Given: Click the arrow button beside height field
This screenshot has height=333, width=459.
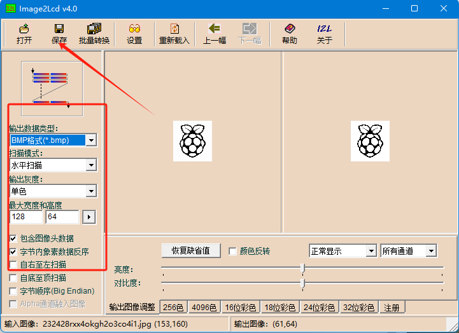Looking at the screenshot, I should coord(89,217).
